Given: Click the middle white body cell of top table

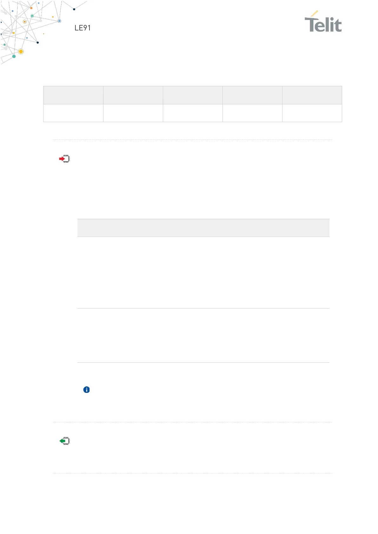Looking at the screenshot, I should tap(193, 113).
